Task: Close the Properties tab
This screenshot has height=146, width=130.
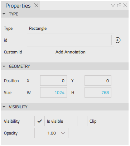Action: tap(36, 5)
